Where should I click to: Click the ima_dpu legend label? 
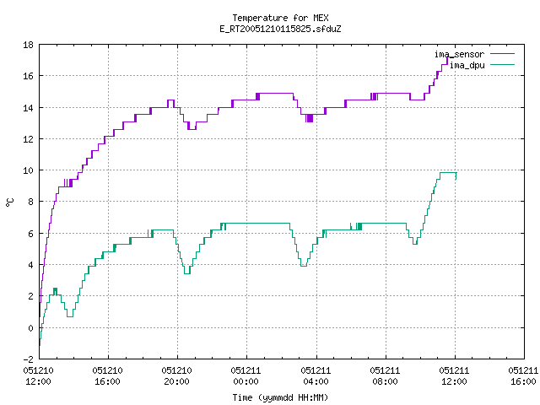coord(467,65)
